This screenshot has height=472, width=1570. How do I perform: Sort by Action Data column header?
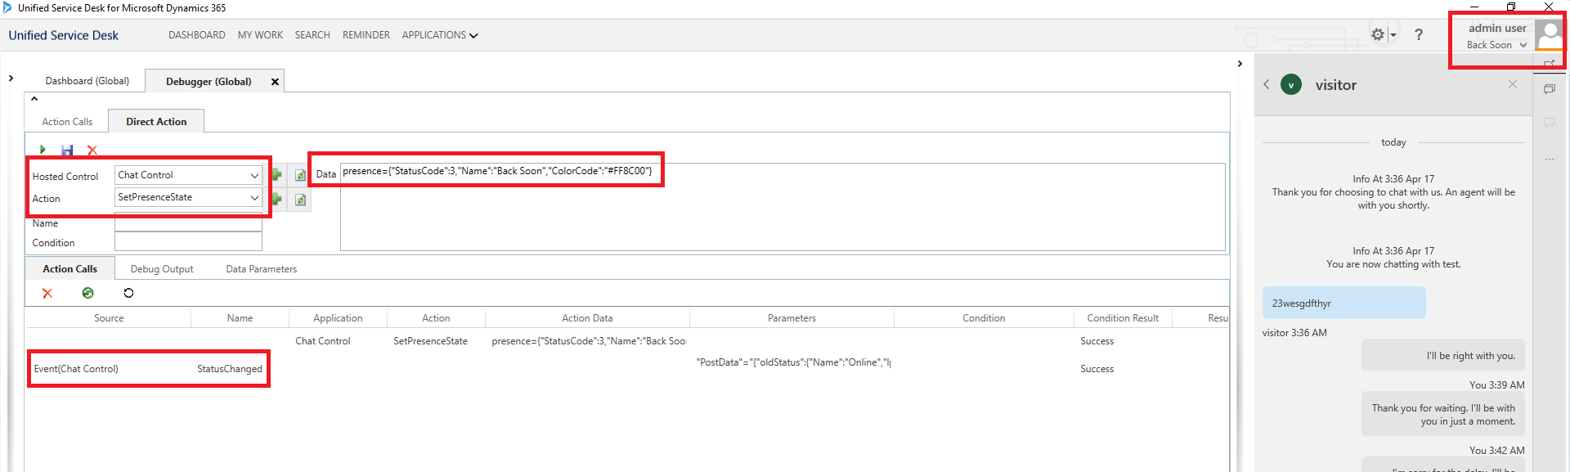click(x=587, y=318)
